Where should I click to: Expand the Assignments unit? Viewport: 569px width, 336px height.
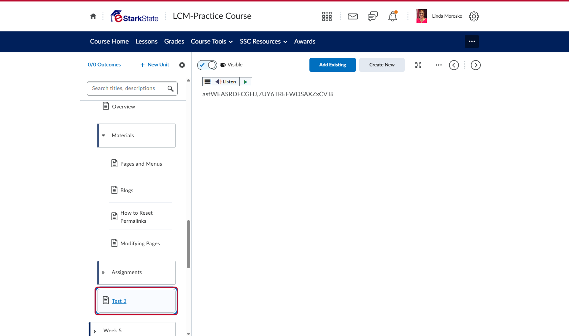click(103, 273)
